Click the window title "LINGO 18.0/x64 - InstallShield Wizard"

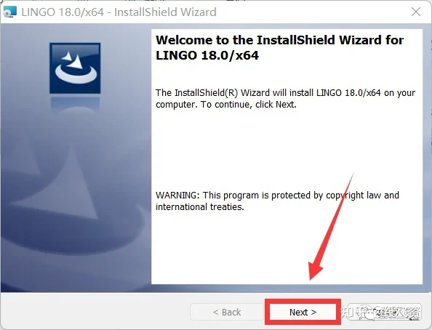coord(119,12)
